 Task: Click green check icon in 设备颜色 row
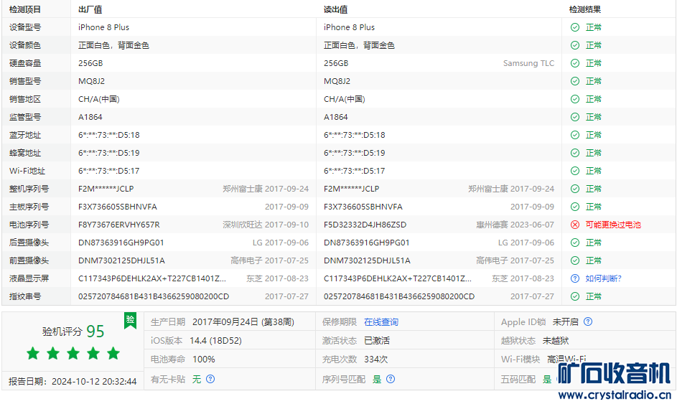click(574, 45)
